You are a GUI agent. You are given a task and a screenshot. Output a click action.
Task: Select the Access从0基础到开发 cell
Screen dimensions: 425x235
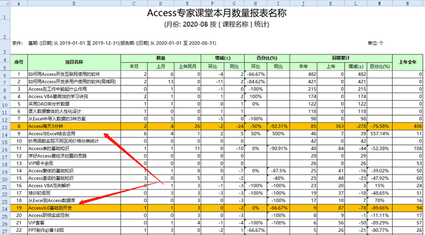point(74,208)
